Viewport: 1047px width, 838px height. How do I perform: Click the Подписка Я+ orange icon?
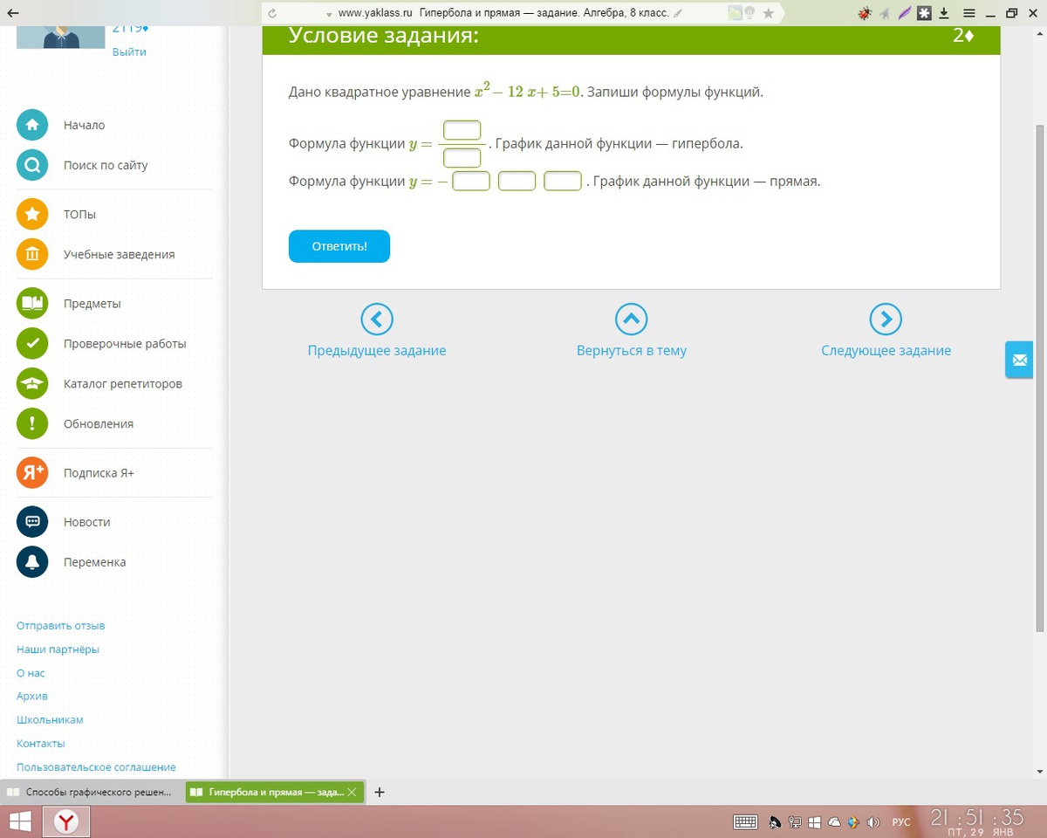(x=32, y=472)
